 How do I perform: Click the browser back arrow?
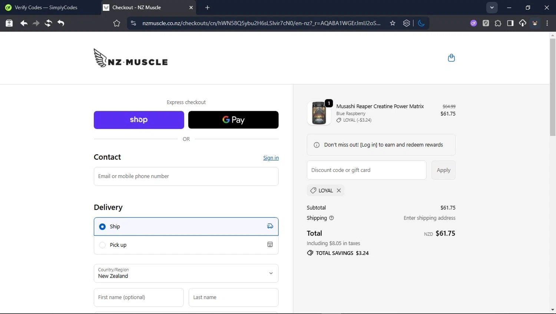coord(24,23)
